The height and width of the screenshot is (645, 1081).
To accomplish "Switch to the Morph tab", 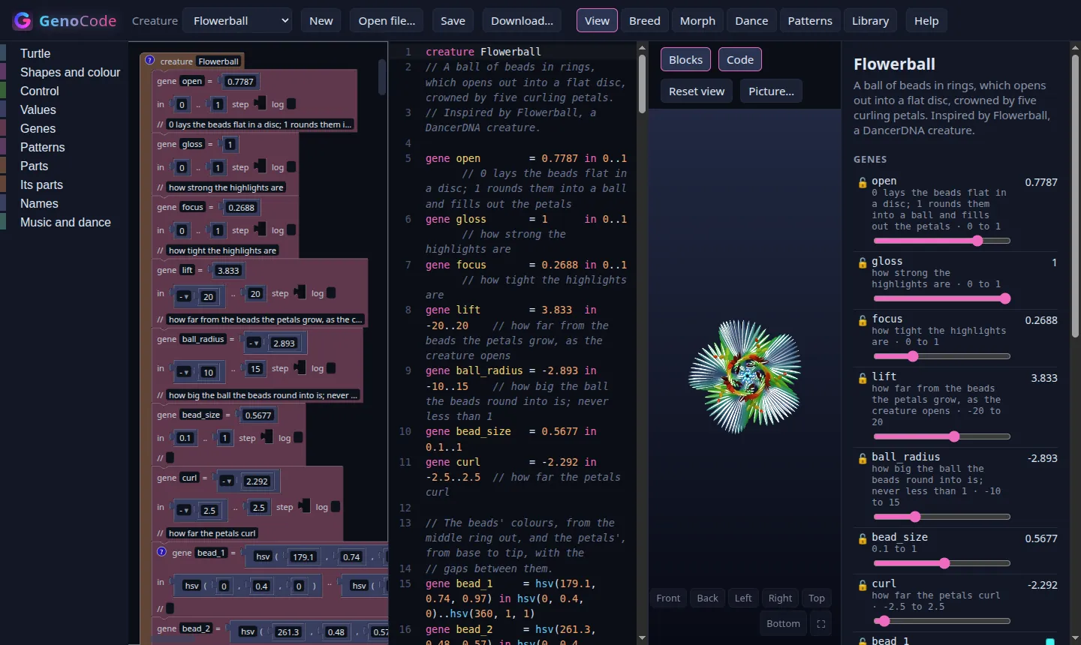I will [697, 21].
